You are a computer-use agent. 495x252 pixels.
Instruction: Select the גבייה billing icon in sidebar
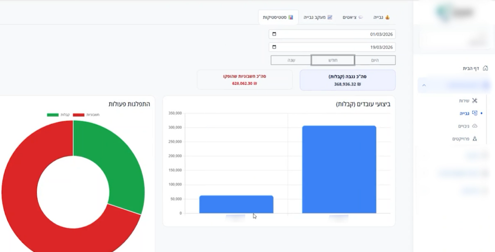pyautogui.click(x=474, y=113)
